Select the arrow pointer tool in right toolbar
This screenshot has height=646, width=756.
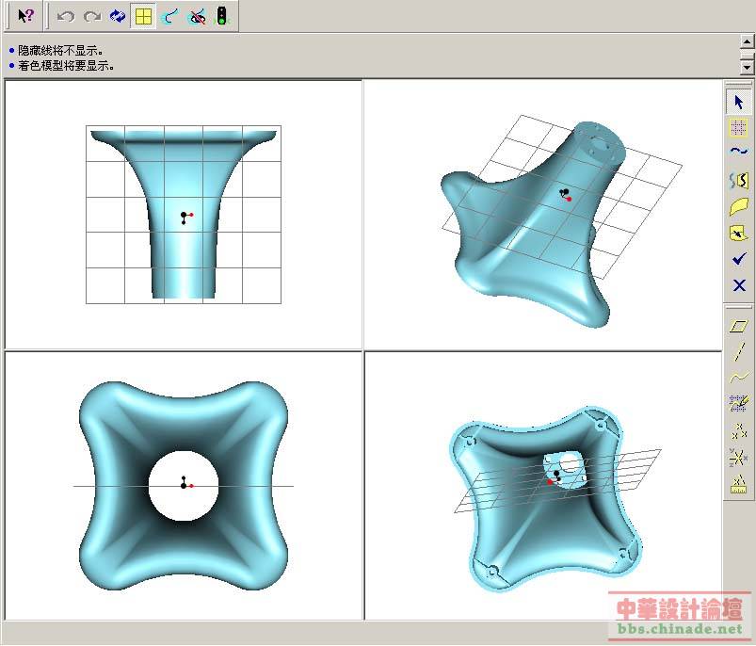click(x=738, y=102)
